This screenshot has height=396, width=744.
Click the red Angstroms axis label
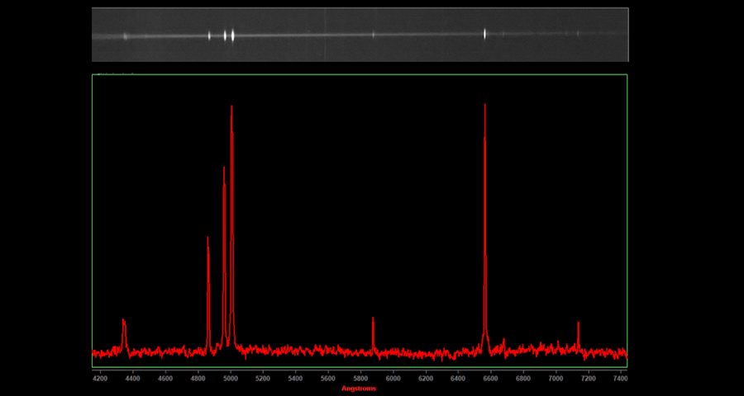point(359,388)
